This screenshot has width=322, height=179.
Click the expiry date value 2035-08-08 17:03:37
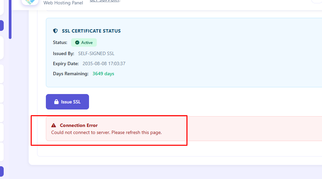104,63
